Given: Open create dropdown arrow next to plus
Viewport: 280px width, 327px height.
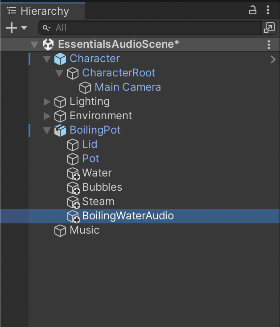Looking at the screenshot, I should click(24, 28).
